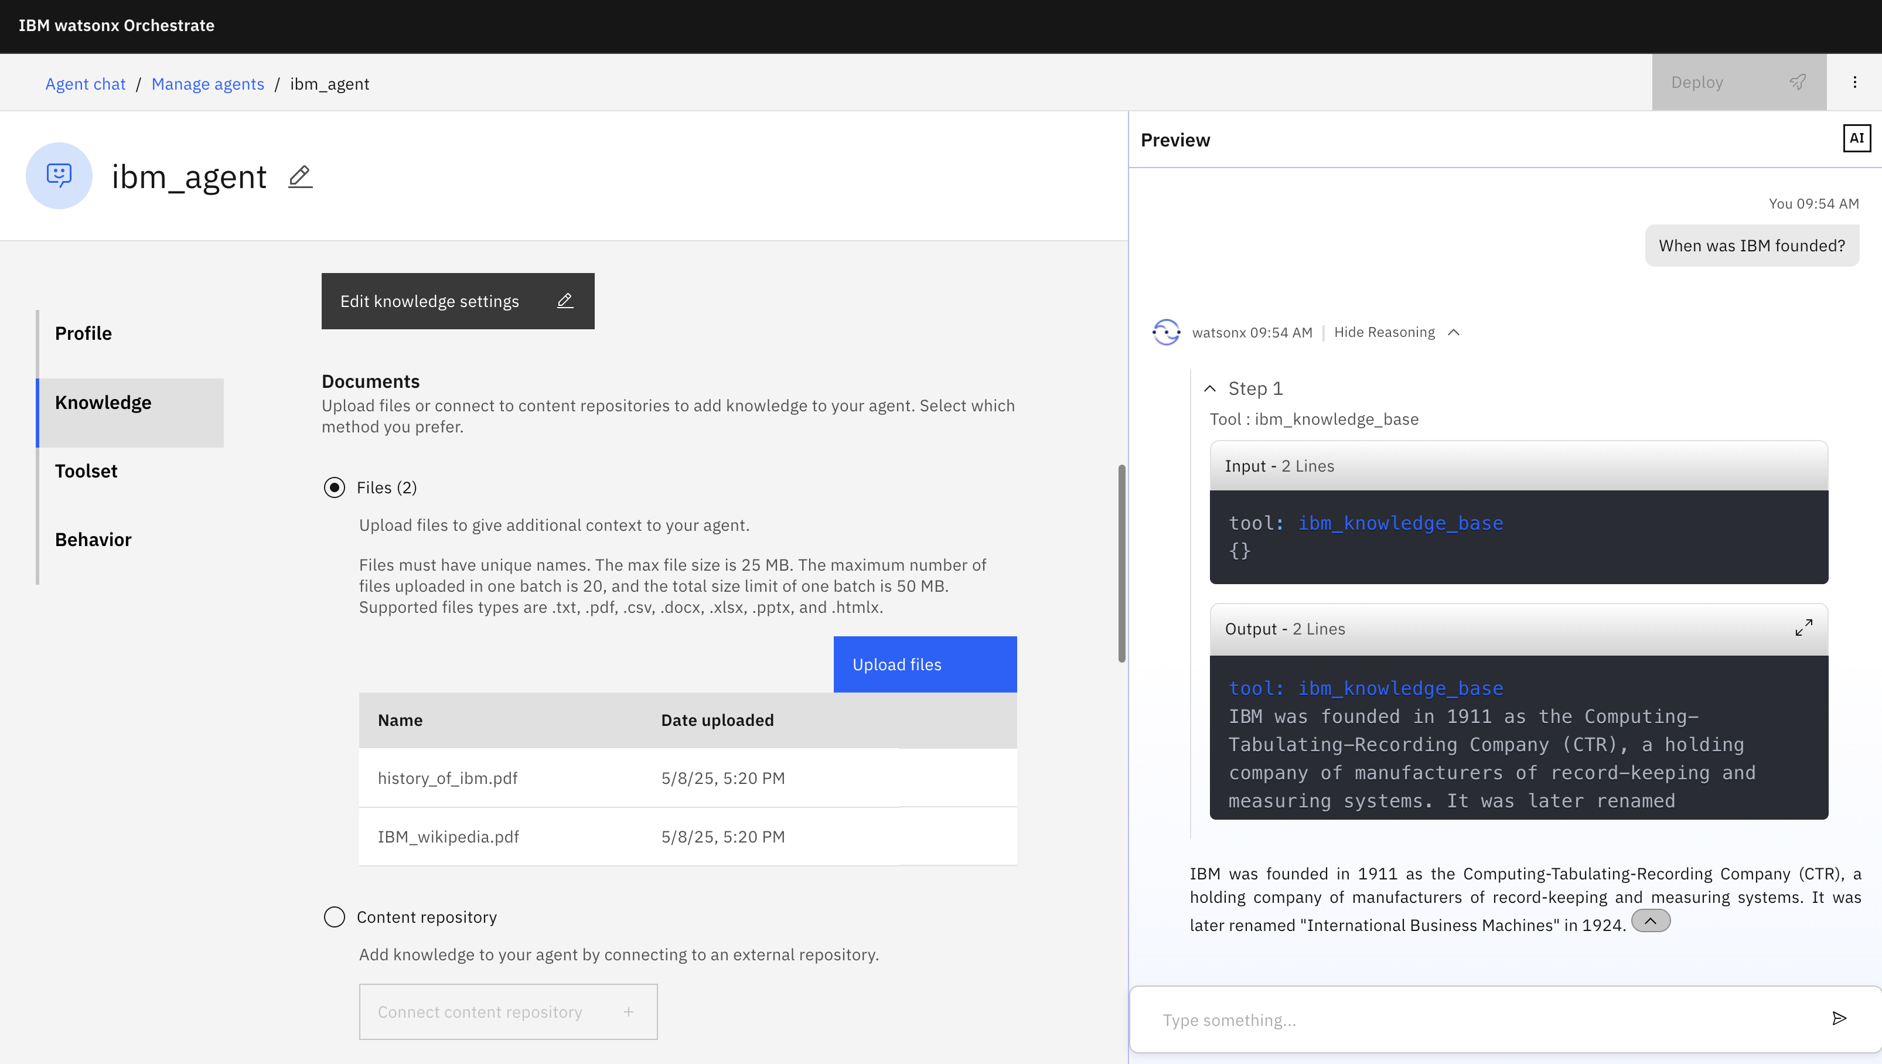Select the history_of_ibm.pdf file row
Image resolution: width=1882 pixels, height=1064 pixels.
tap(687, 778)
